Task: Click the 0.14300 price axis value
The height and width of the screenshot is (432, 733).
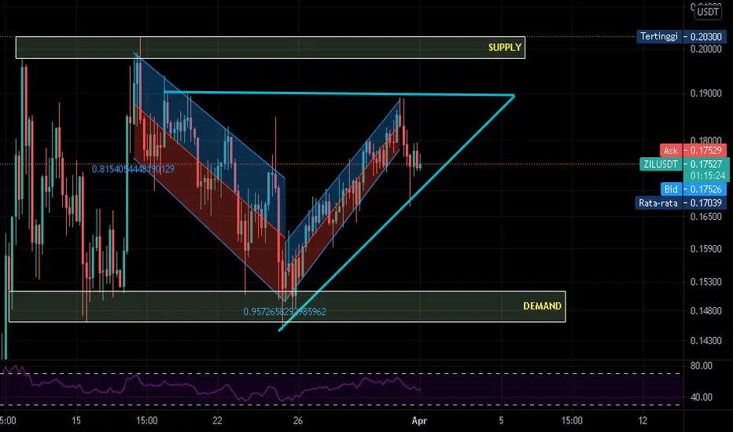Action: point(705,340)
